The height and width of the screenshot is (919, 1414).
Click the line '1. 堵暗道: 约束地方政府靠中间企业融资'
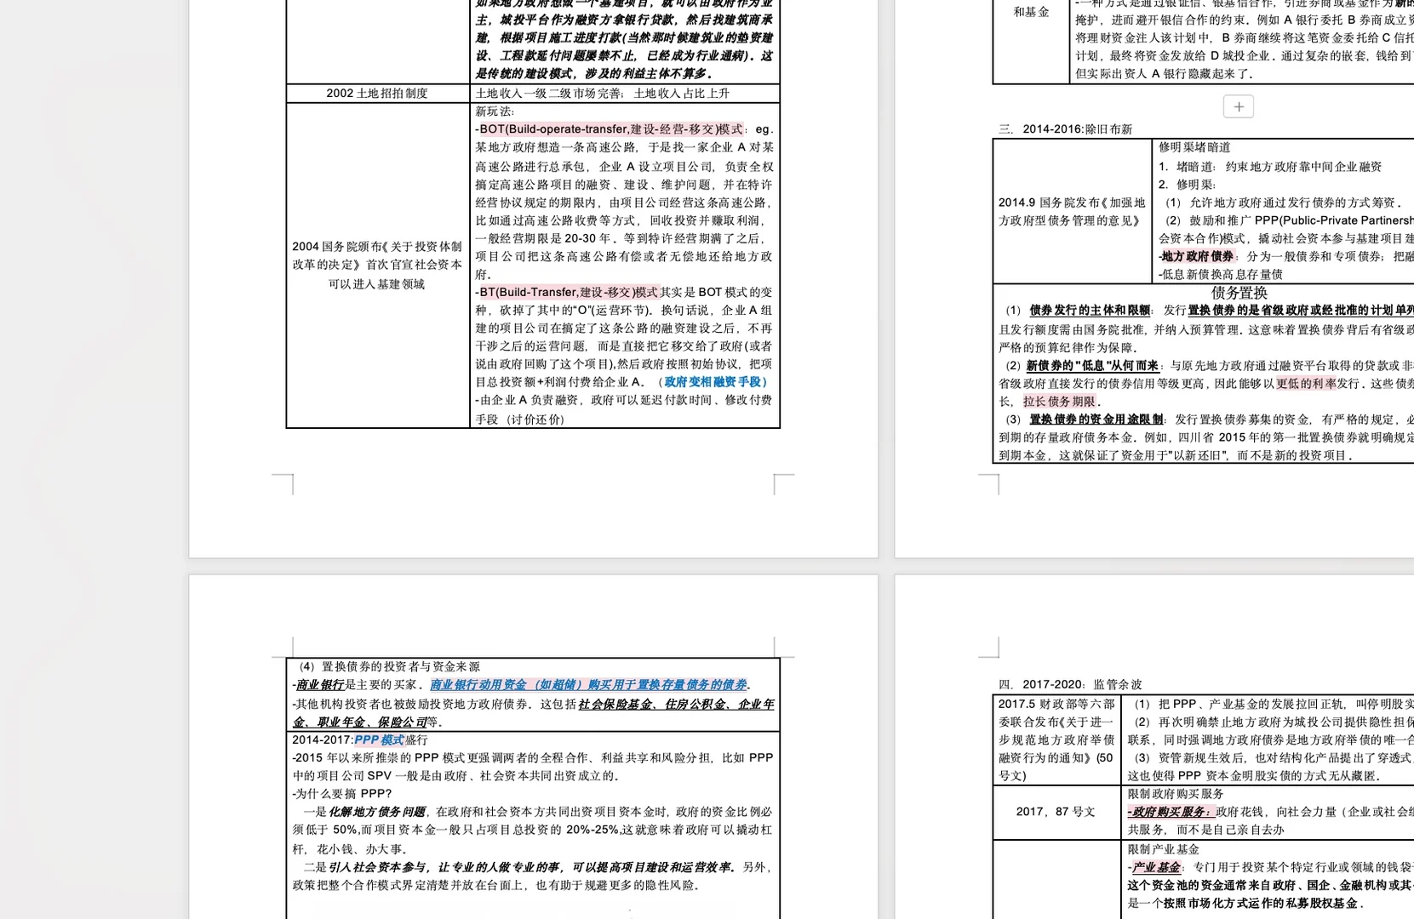[x=1269, y=167]
